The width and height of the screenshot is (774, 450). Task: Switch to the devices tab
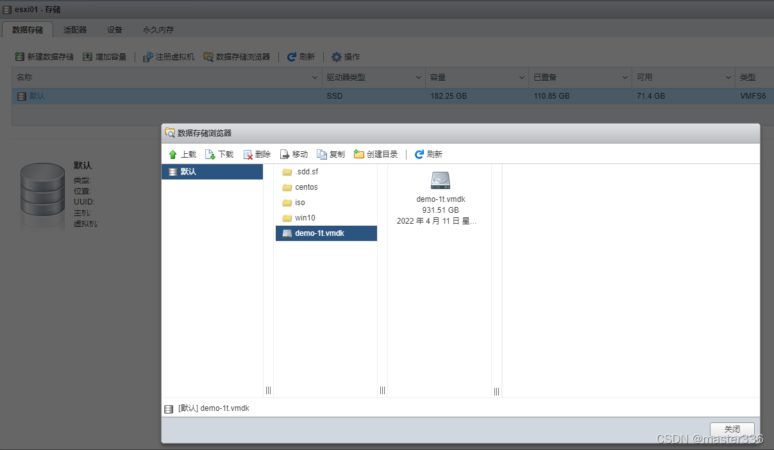(115, 29)
